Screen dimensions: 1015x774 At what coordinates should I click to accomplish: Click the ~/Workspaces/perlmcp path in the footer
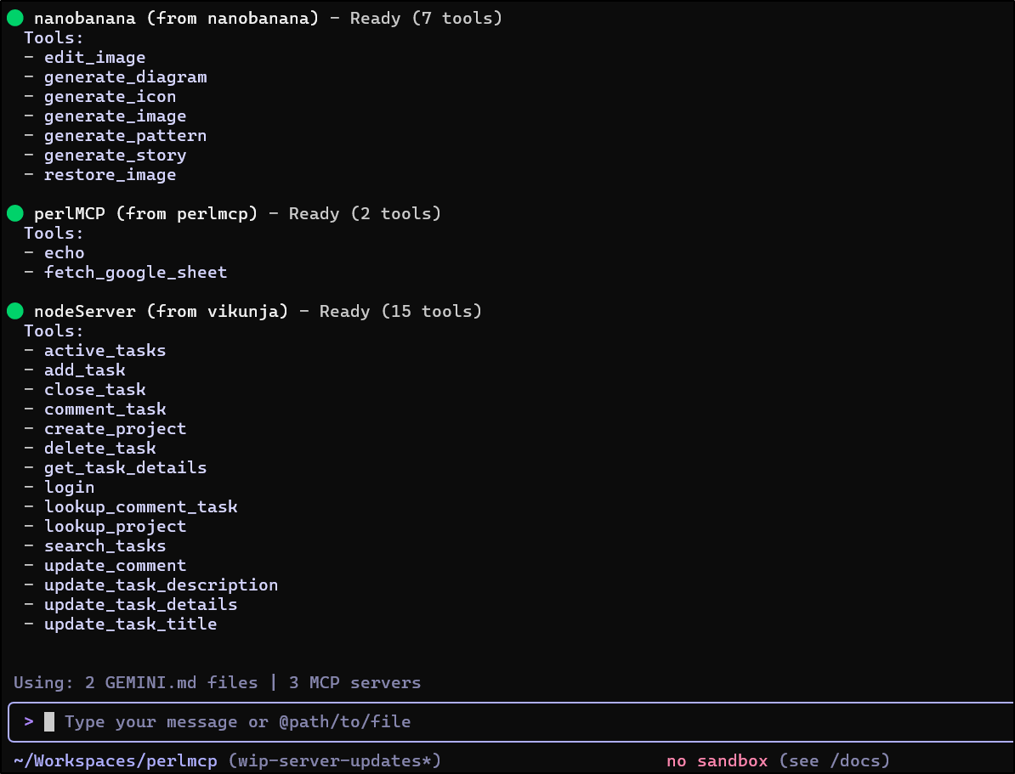click(x=116, y=761)
